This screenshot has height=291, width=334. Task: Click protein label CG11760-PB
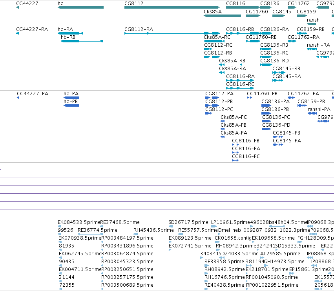[x=262, y=94]
